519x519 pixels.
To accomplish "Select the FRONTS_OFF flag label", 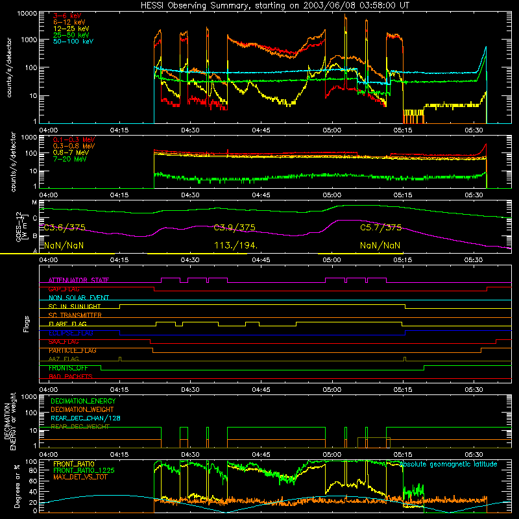I will [68, 368].
